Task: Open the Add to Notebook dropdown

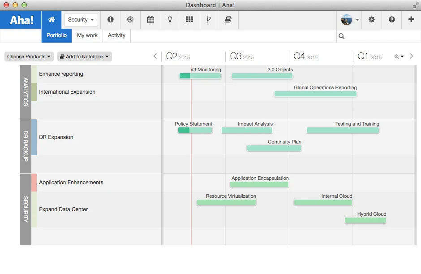Action: pos(85,57)
